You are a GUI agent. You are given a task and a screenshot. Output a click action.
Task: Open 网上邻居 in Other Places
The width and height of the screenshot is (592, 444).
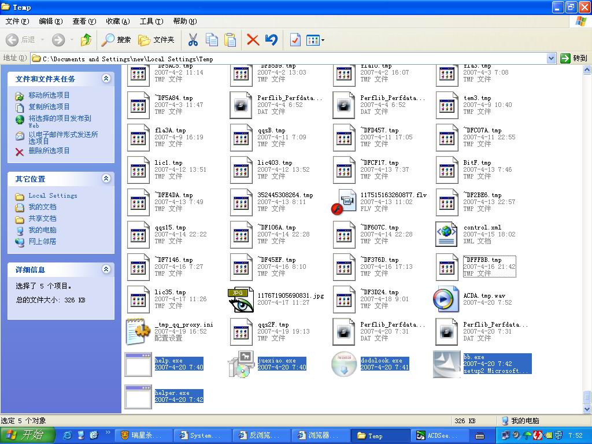coord(42,241)
